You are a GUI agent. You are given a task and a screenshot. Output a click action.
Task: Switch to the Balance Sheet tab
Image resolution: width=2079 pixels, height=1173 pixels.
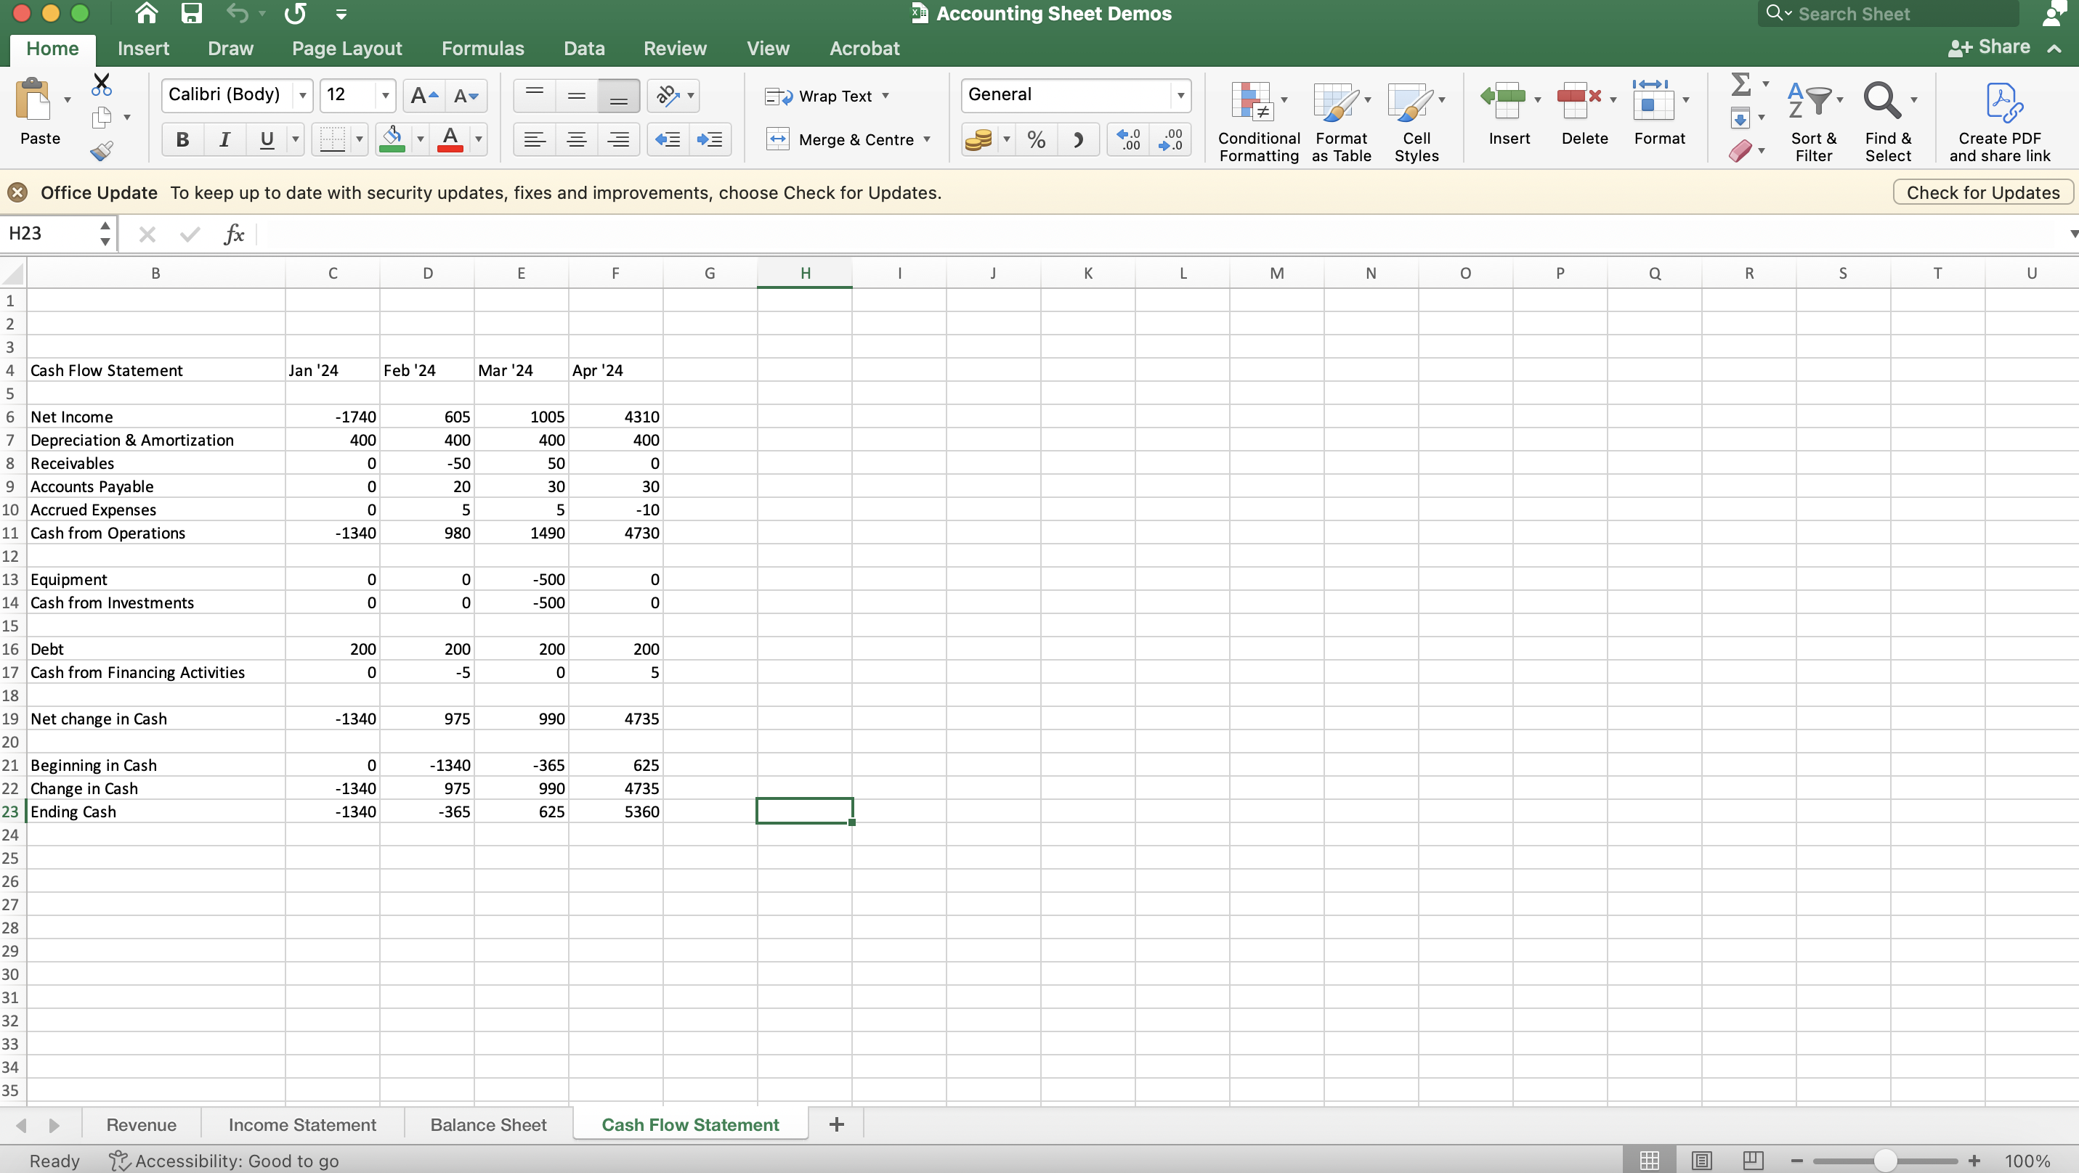(x=488, y=1124)
